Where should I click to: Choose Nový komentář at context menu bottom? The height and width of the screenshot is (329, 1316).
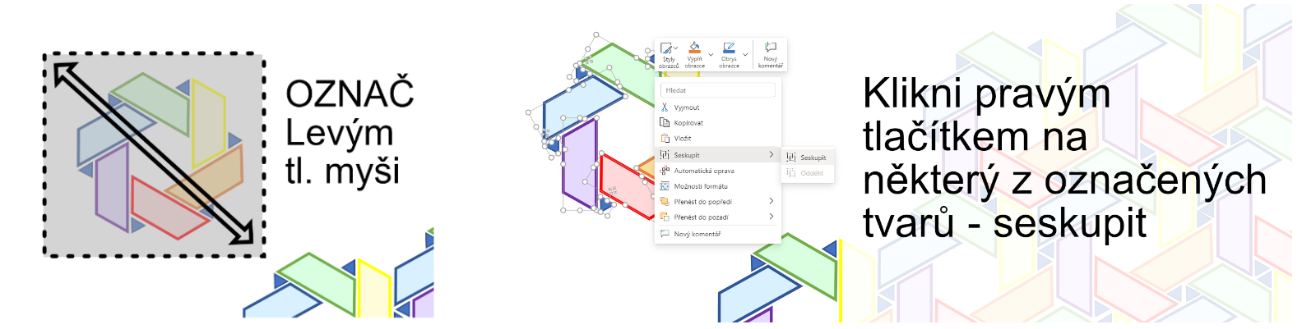coord(697,234)
